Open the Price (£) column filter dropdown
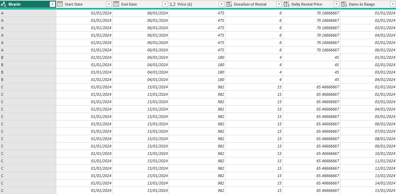This screenshot has height=194, width=396. (x=222, y=4)
